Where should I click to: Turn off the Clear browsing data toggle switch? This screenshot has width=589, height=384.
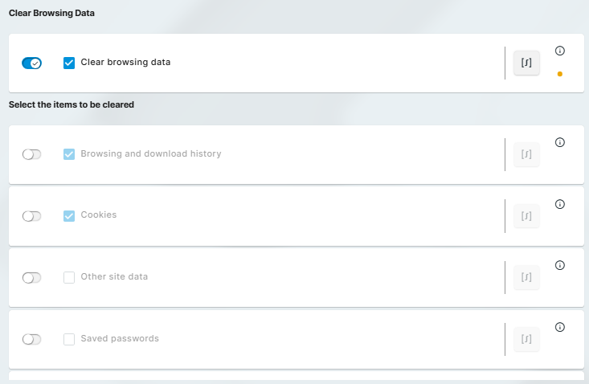pos(31,63)
